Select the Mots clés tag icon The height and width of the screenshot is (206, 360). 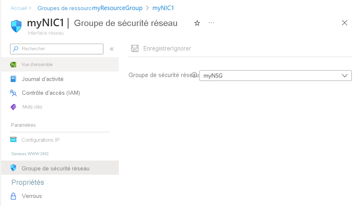(x=13, y=107)
